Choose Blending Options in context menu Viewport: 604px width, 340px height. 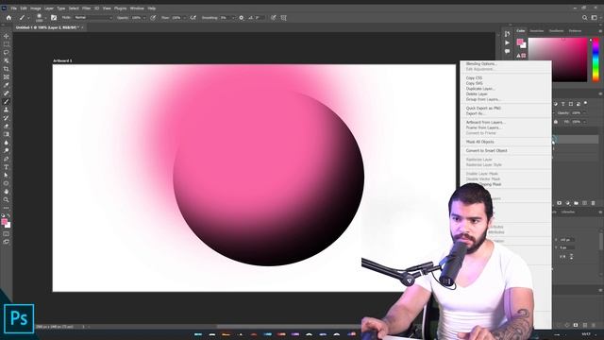pos(481,63)
